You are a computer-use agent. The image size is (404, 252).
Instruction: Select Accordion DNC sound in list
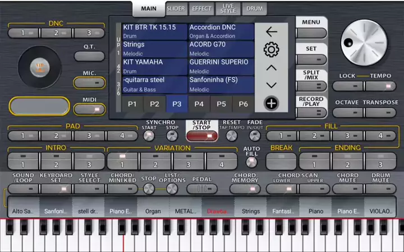[x=221, y=31]
